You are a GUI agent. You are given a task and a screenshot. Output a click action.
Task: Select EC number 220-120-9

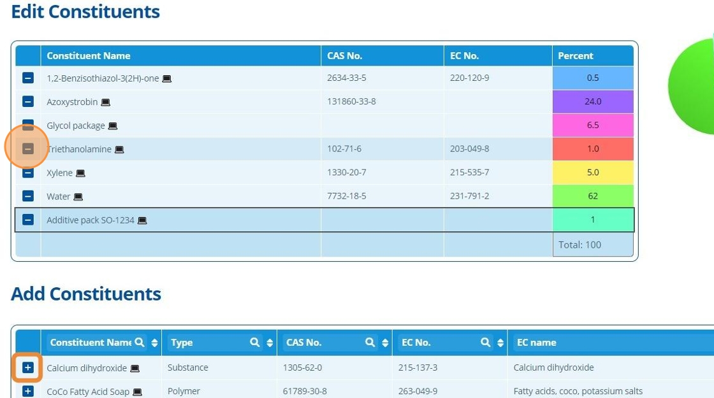click(x=469, y=78)
